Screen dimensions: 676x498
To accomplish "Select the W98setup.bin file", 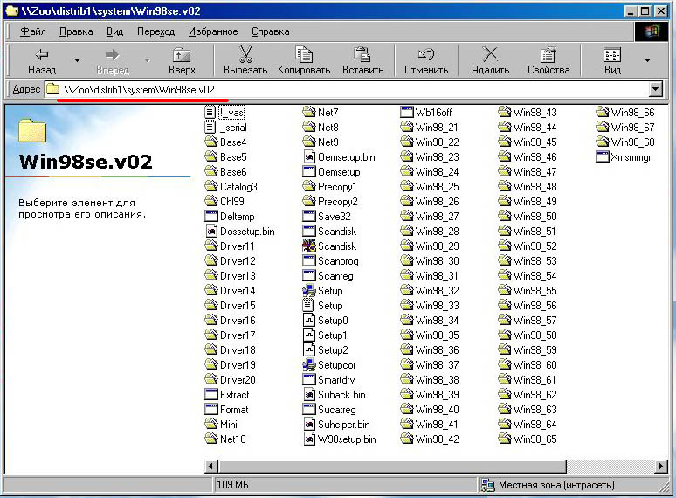I will 339,439.
